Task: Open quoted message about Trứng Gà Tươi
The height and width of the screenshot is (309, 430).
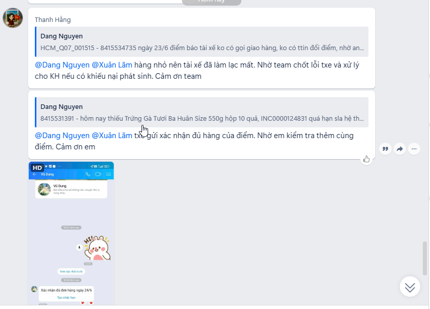Action: (x=202, y=112)
